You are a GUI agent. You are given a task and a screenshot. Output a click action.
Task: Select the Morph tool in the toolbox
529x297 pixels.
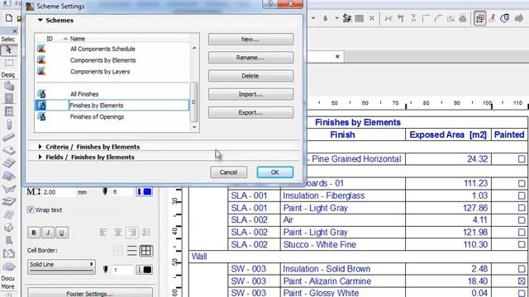pos(9,228)
